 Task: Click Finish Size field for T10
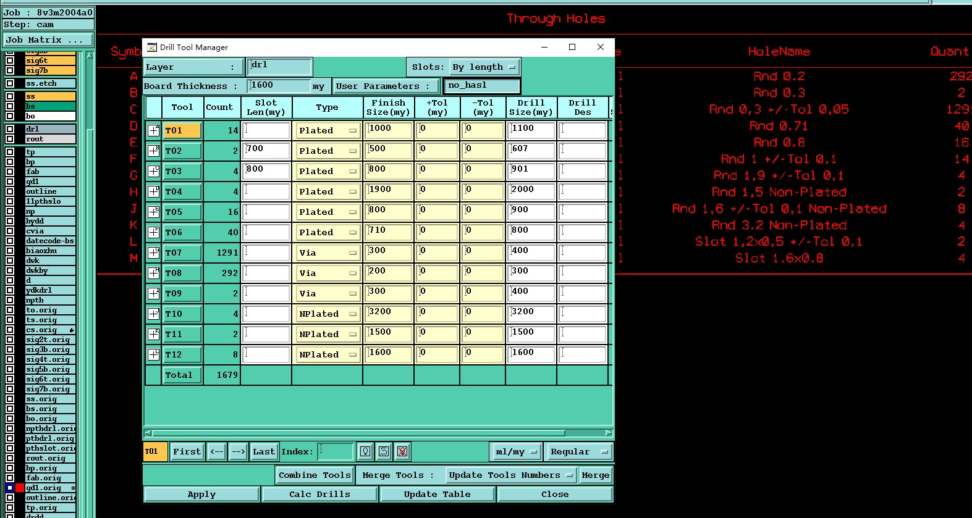coord(389,314)
